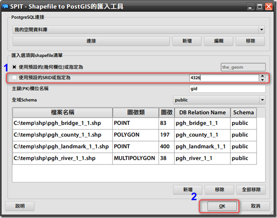This screenshot has height=218, width=277.
Task: Click feature count cell 400
Action: pyautogui.click(x=167, y=146)
